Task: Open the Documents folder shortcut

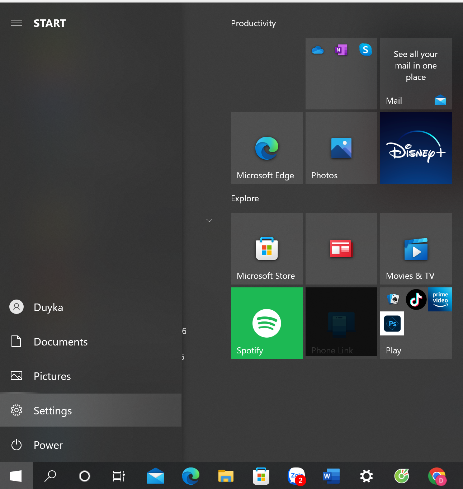Action: click(91, 342)
